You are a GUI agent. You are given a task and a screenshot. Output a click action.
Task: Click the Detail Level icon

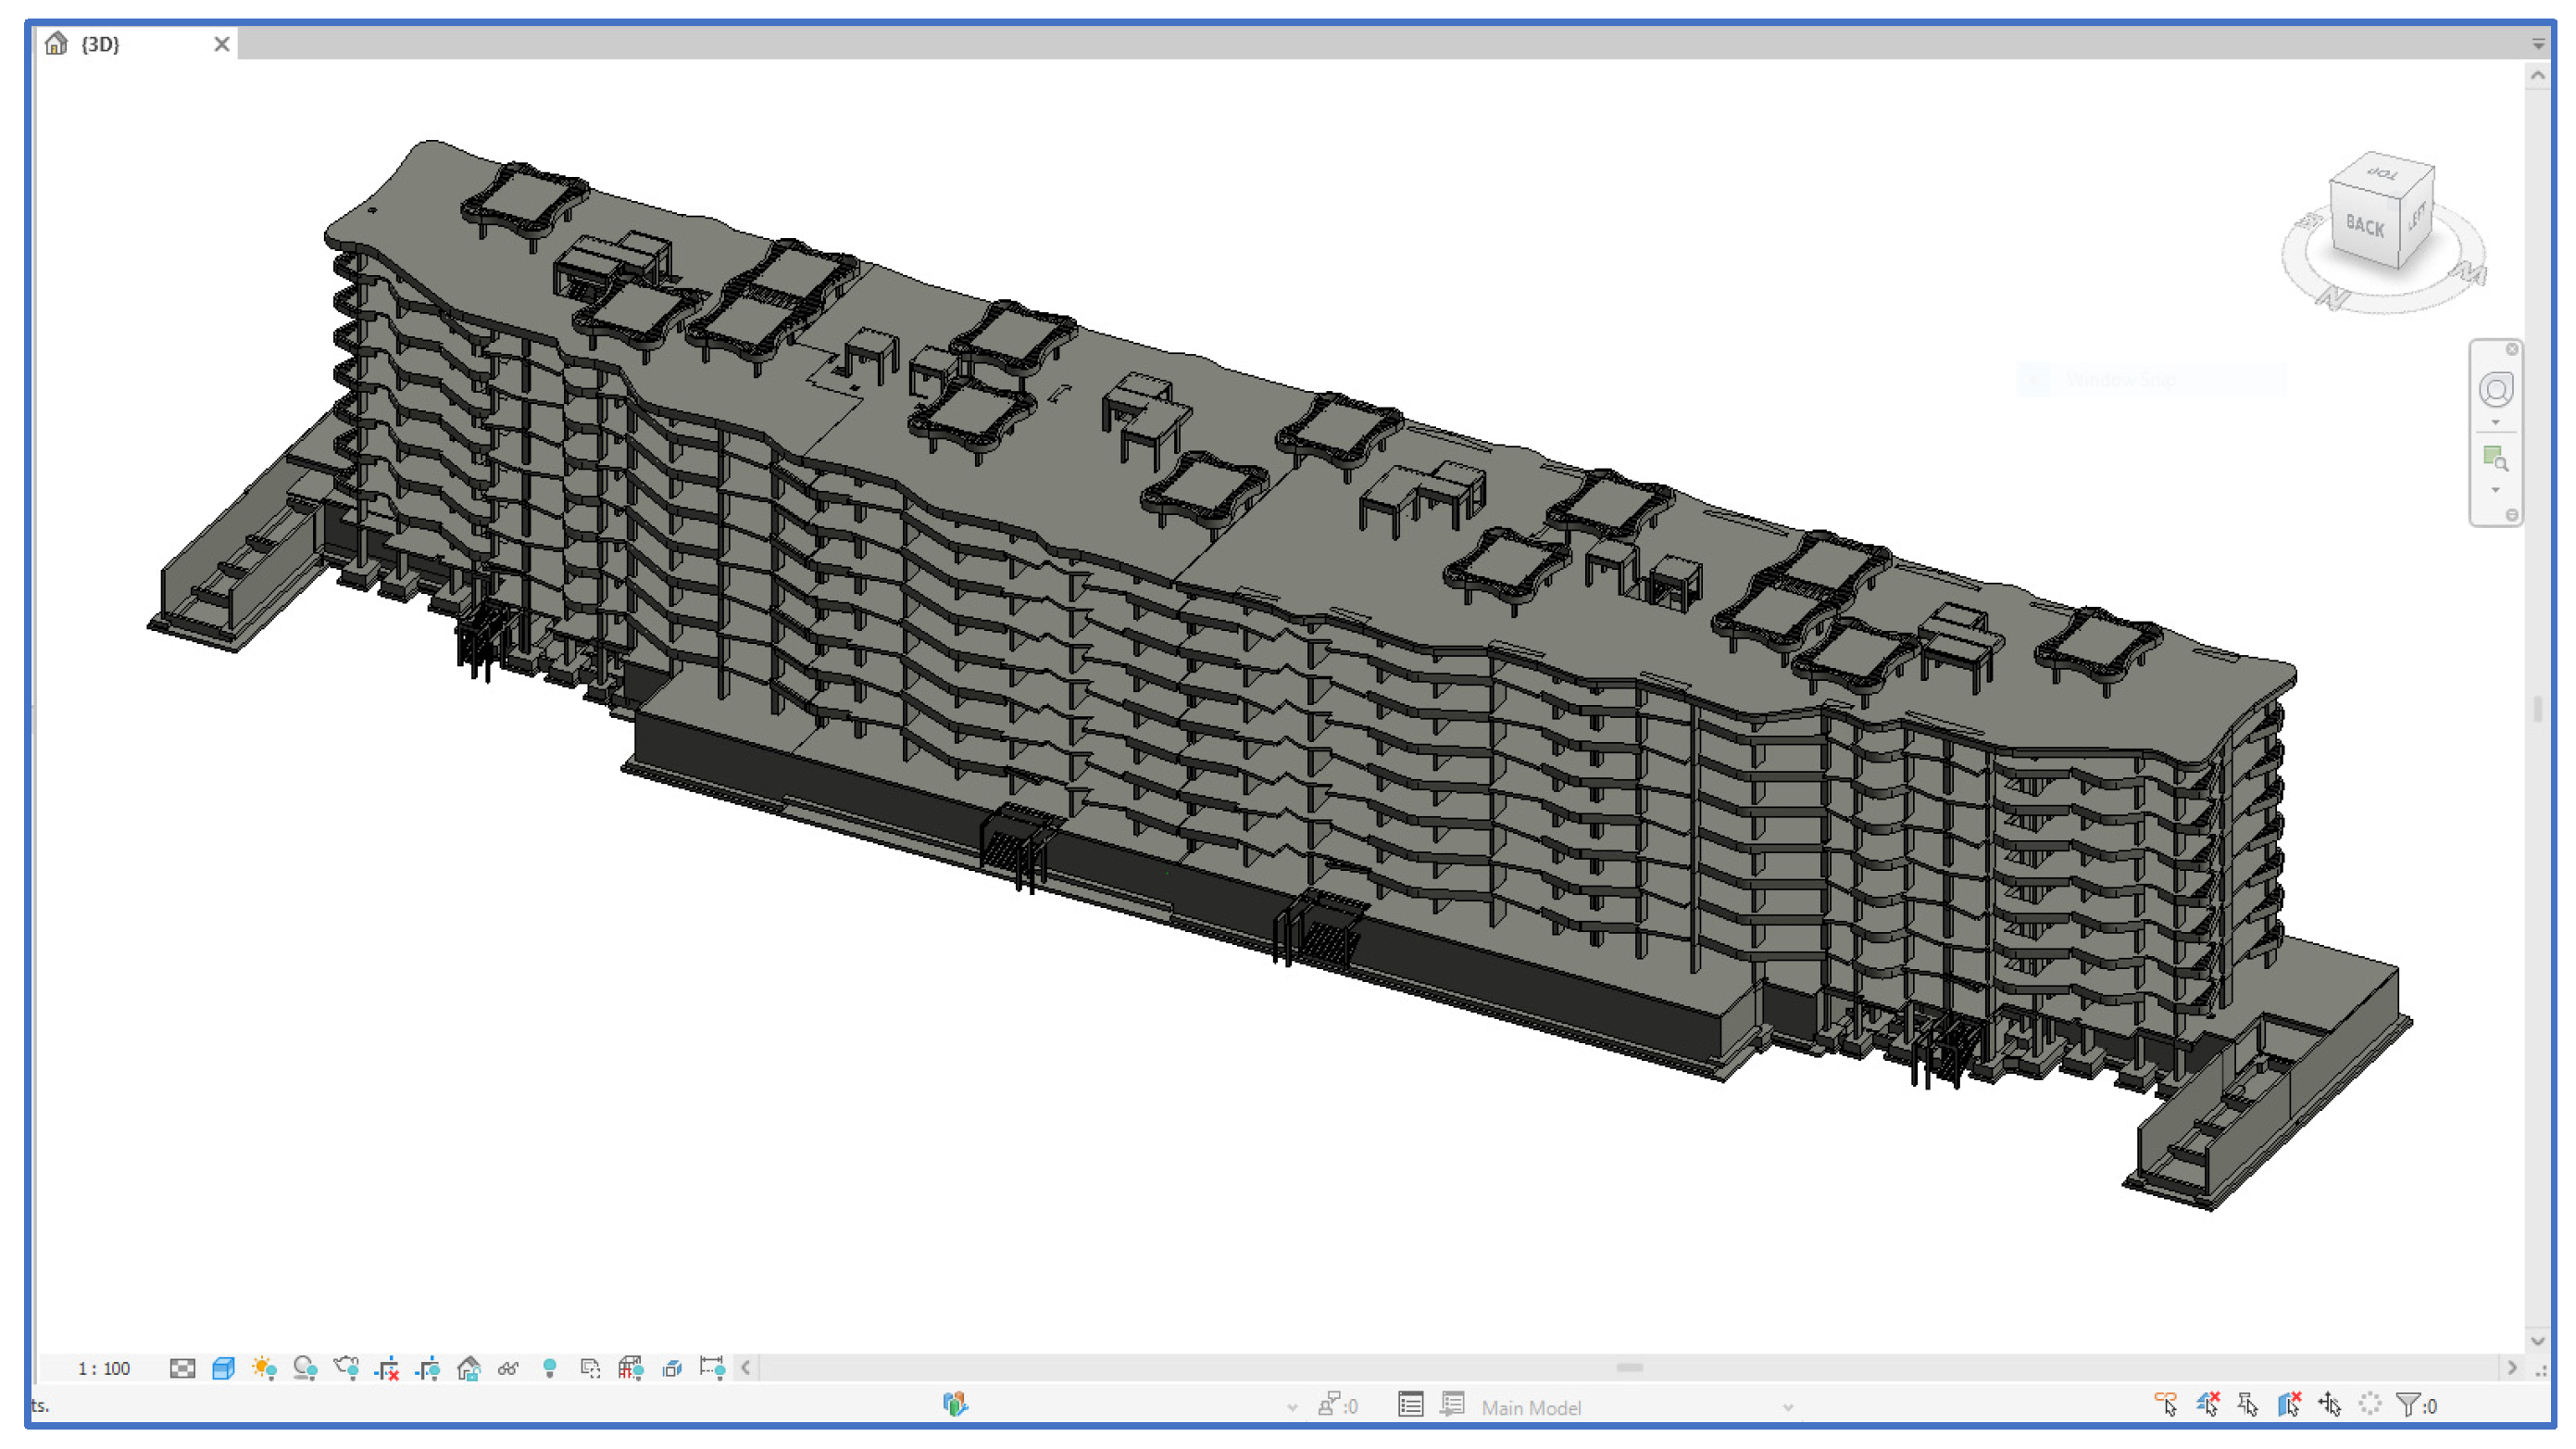pyautogui.click(x=182, y=1368)
